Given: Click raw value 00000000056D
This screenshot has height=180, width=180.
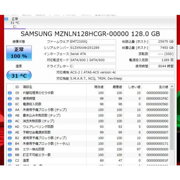Looking at the screenshot, I should (157, 104).
